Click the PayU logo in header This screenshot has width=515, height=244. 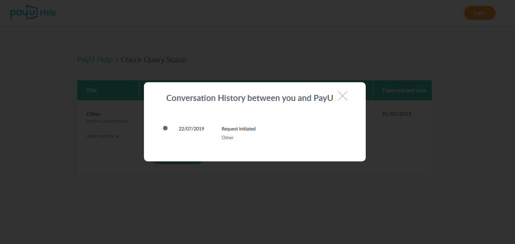point(24,13)
